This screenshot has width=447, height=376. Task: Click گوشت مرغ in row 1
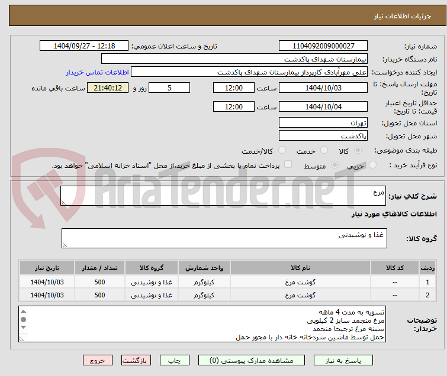point(300,282)
